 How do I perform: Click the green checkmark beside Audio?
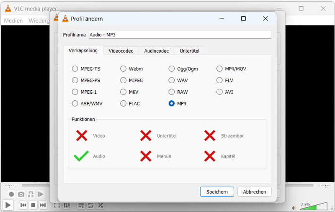tap(81, 156)
